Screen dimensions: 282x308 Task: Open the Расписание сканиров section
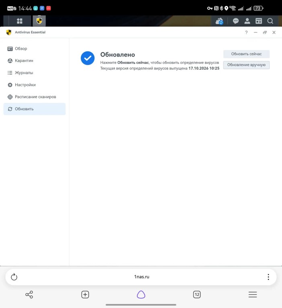35,97
